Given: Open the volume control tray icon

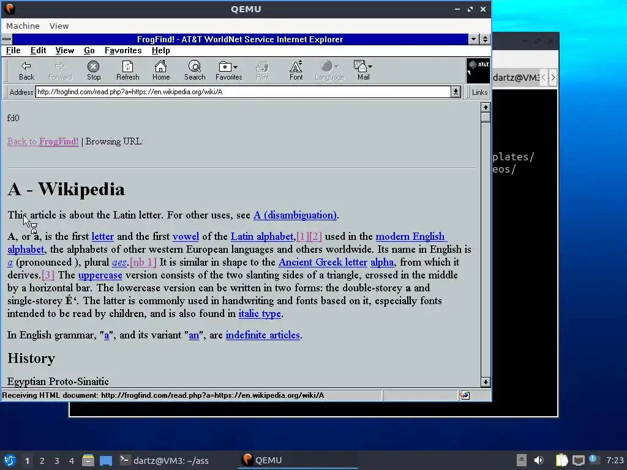Looking at the screenshot, I should point(539,460).
